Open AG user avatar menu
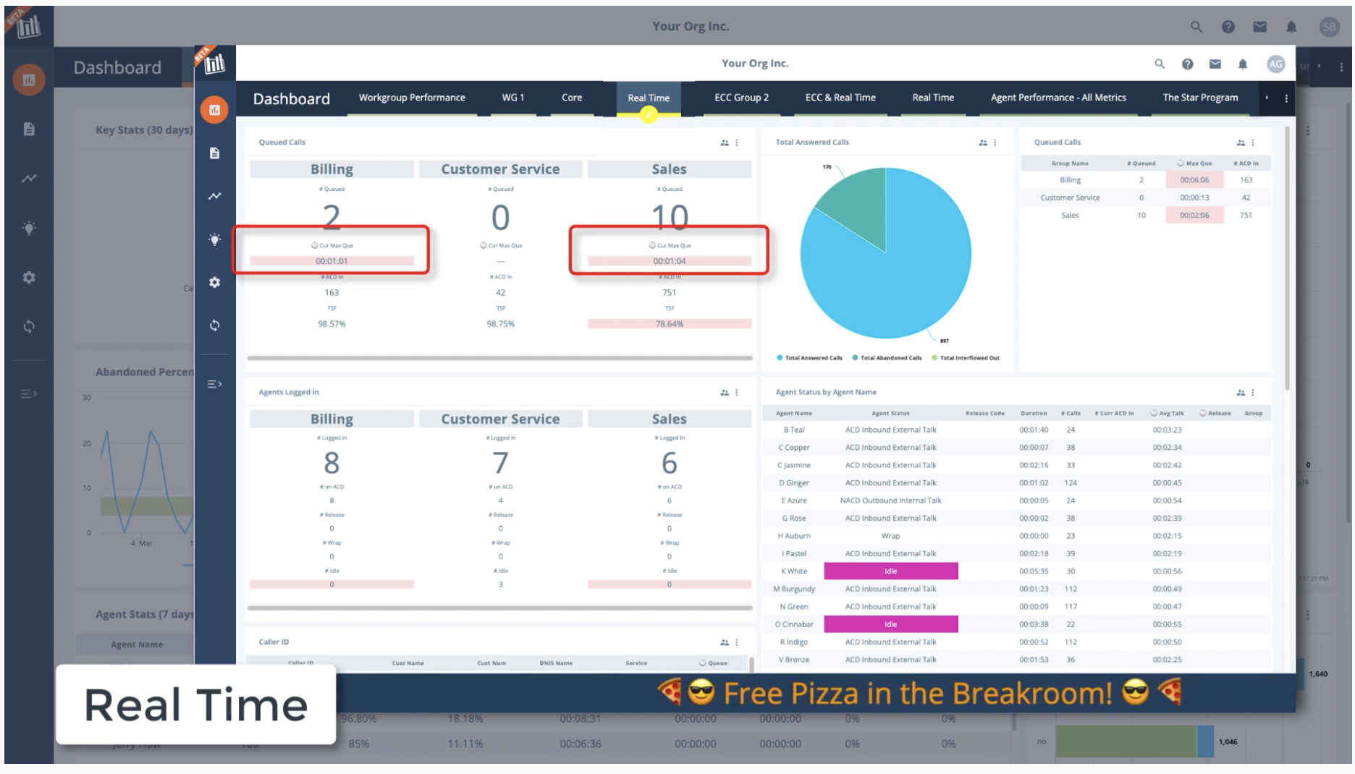 tap(1275, 64)
